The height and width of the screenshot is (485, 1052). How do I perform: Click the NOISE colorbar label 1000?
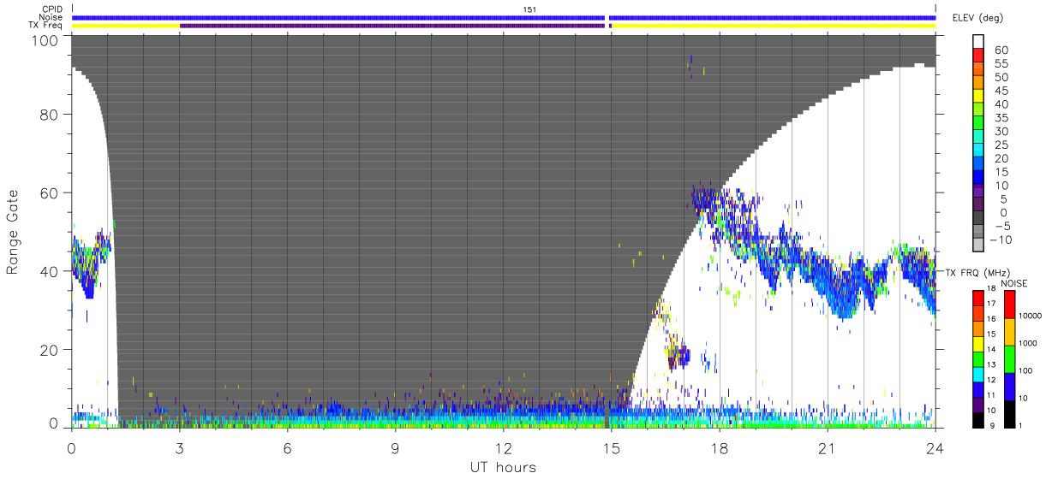pos(1026,344)
